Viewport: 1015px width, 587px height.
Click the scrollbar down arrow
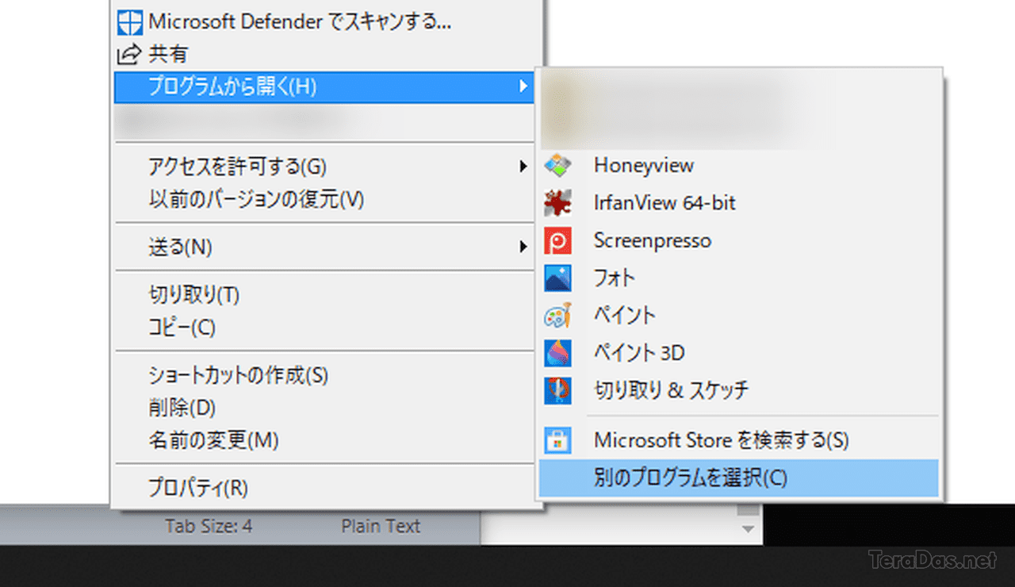click(x=748, y=528)
